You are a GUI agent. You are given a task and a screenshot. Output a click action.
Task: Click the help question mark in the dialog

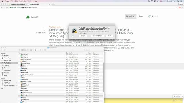point(72,36)
